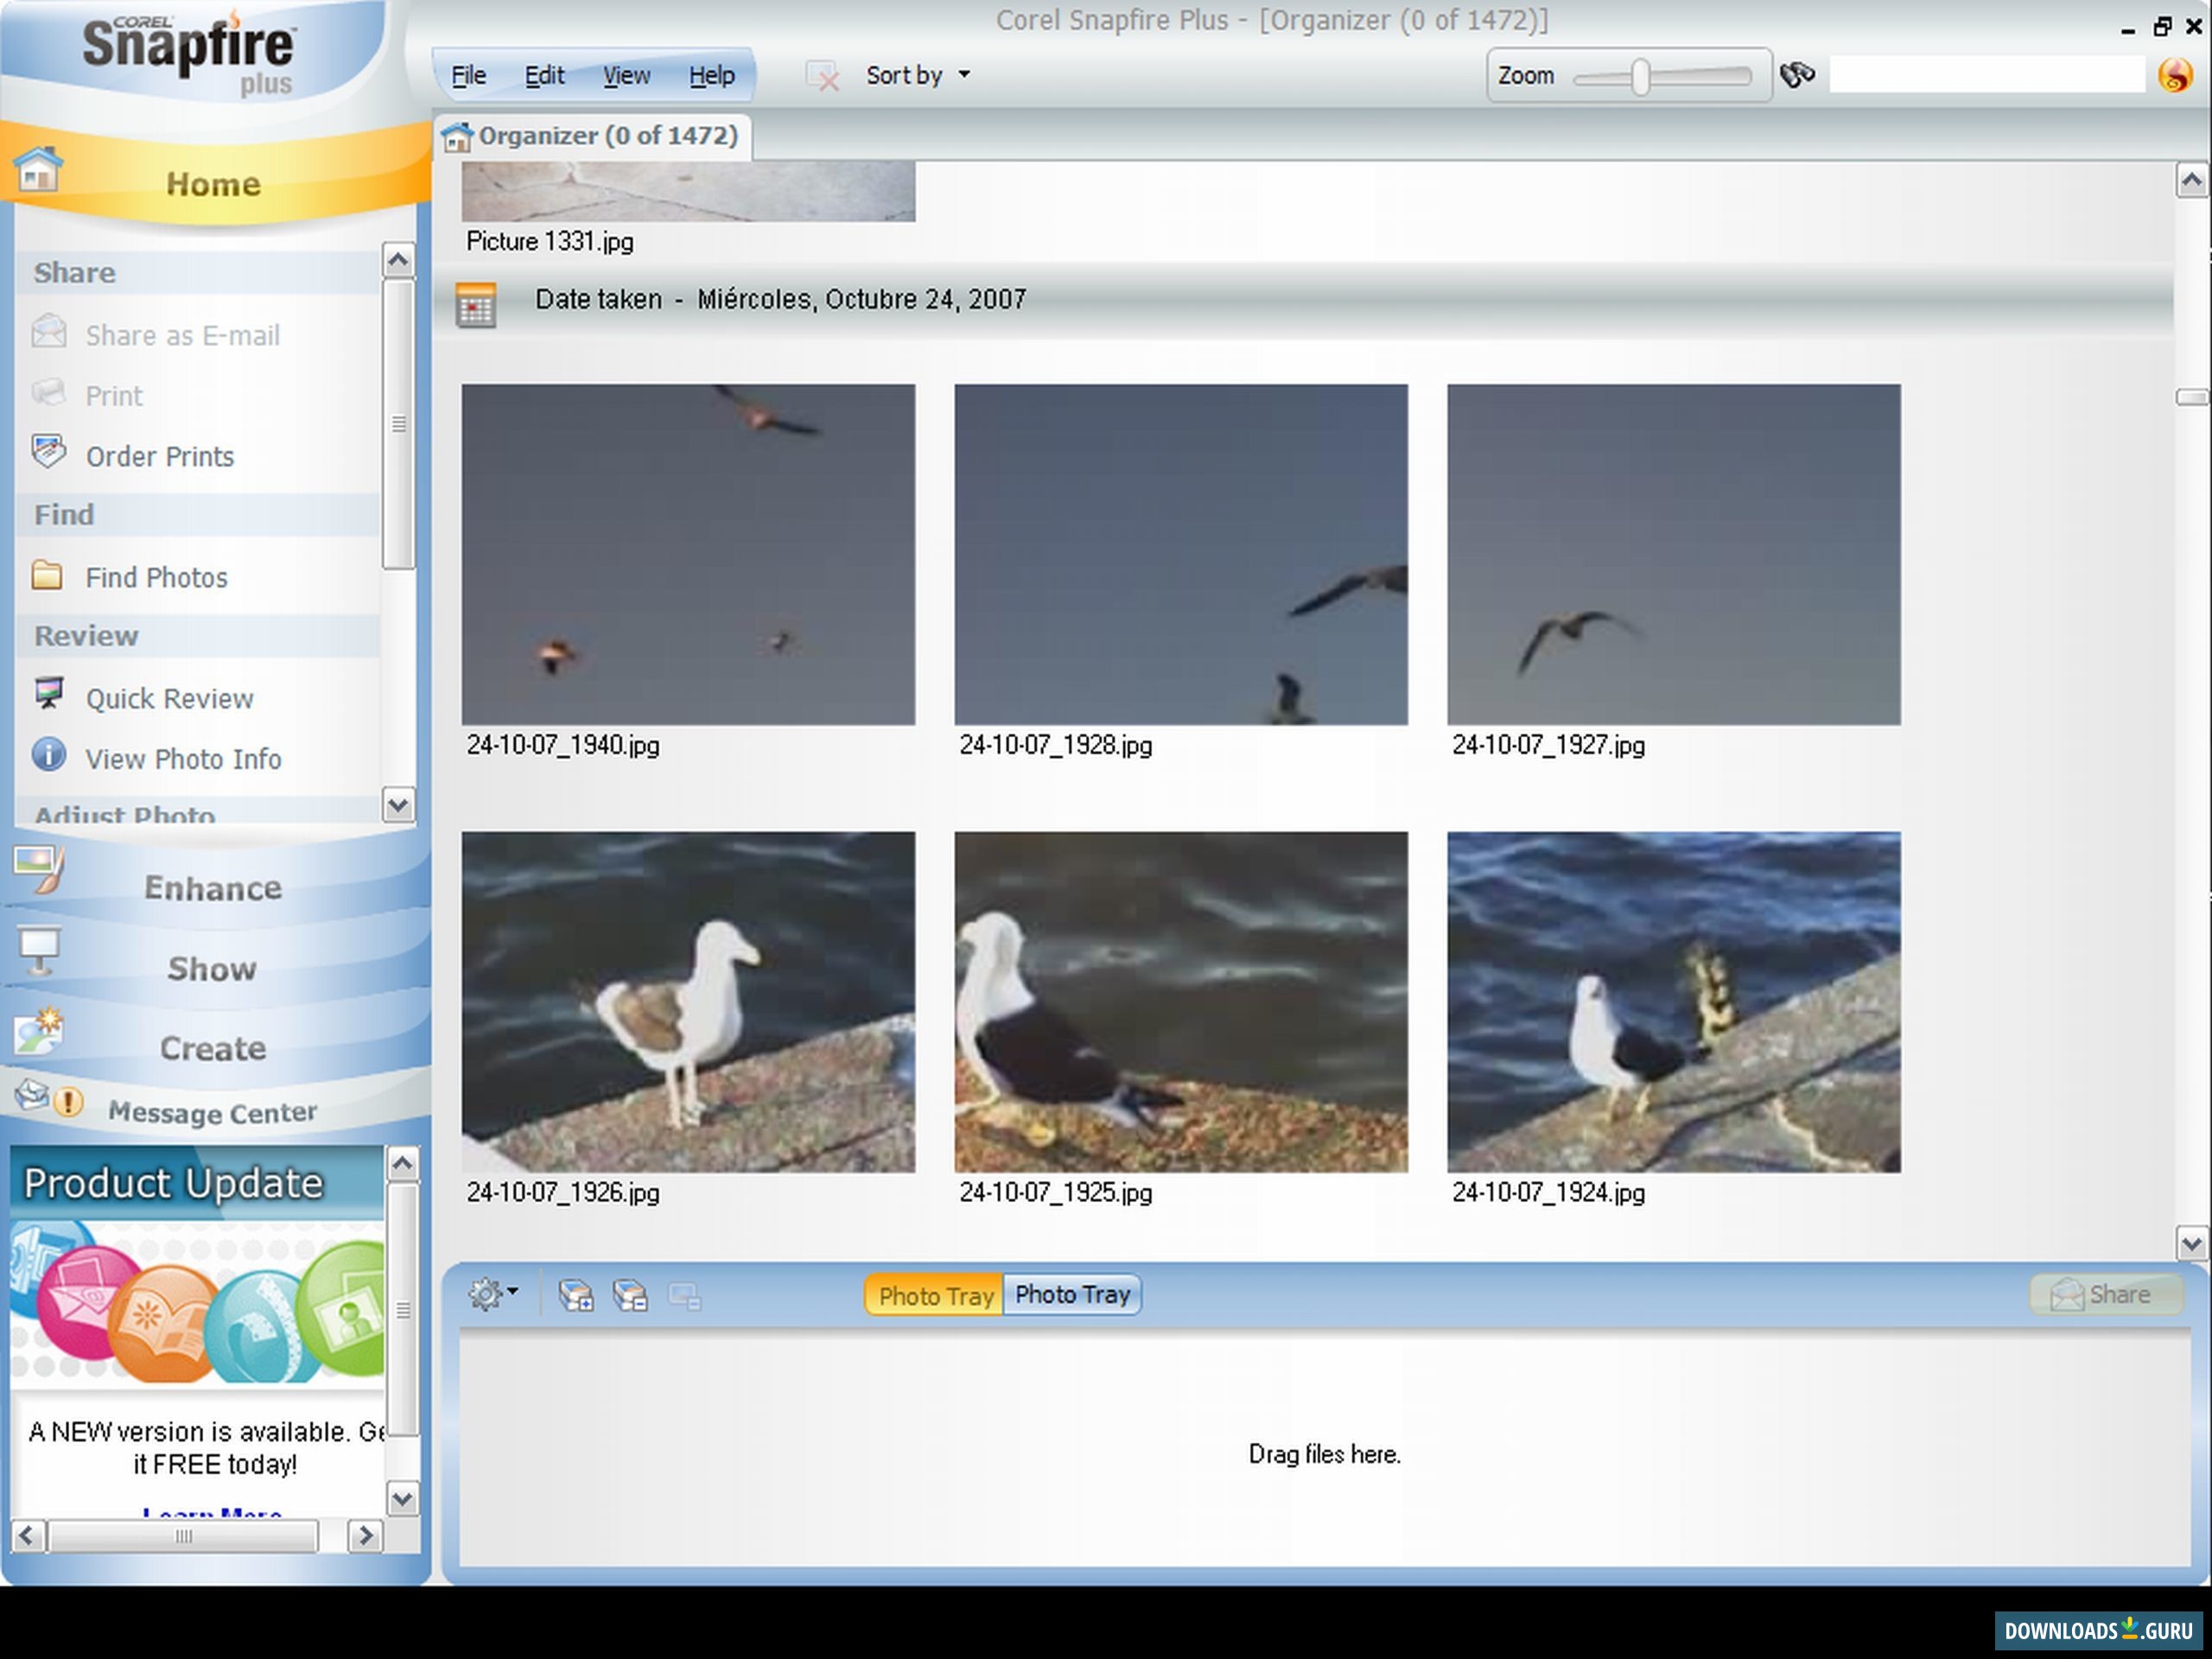
Task: Switch to the active orange Photo Tray tab
Action: [x=932, y=1294]
